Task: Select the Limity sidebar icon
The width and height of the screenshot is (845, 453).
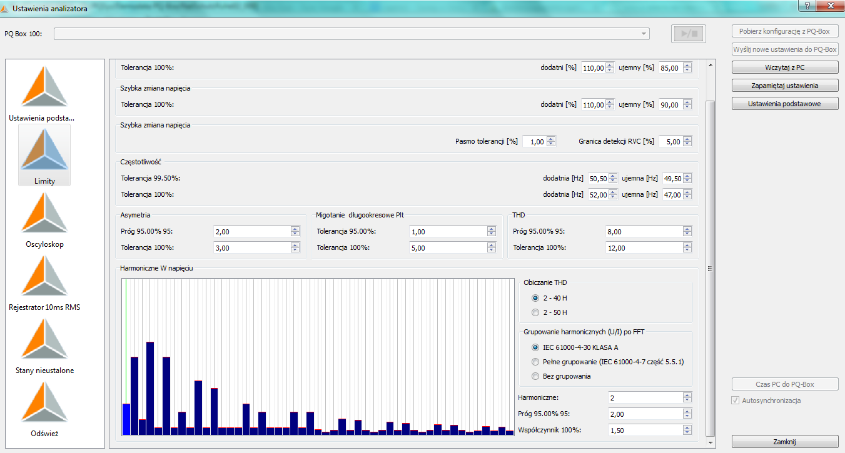Action: click(44, 155)
